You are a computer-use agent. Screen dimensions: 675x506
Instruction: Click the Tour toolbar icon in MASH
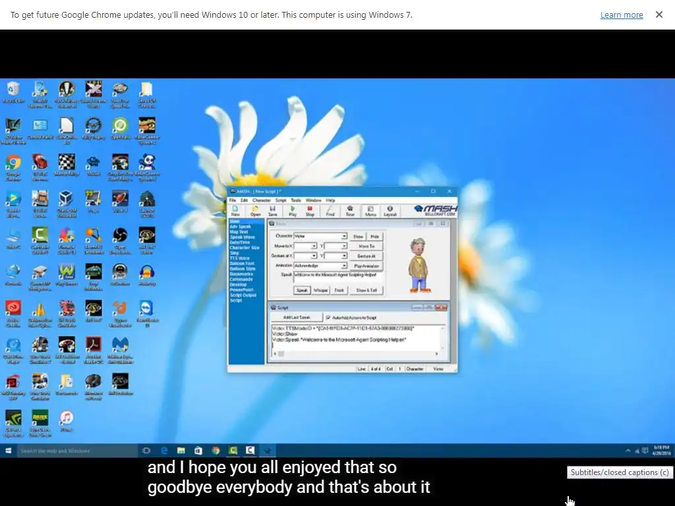point(350,211)
